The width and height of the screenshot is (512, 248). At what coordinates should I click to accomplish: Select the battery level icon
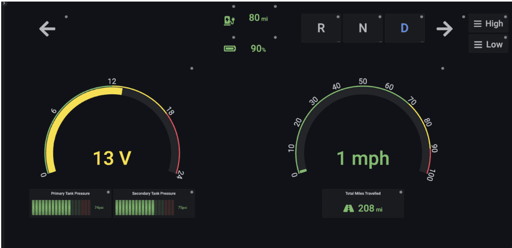[230, 49]
